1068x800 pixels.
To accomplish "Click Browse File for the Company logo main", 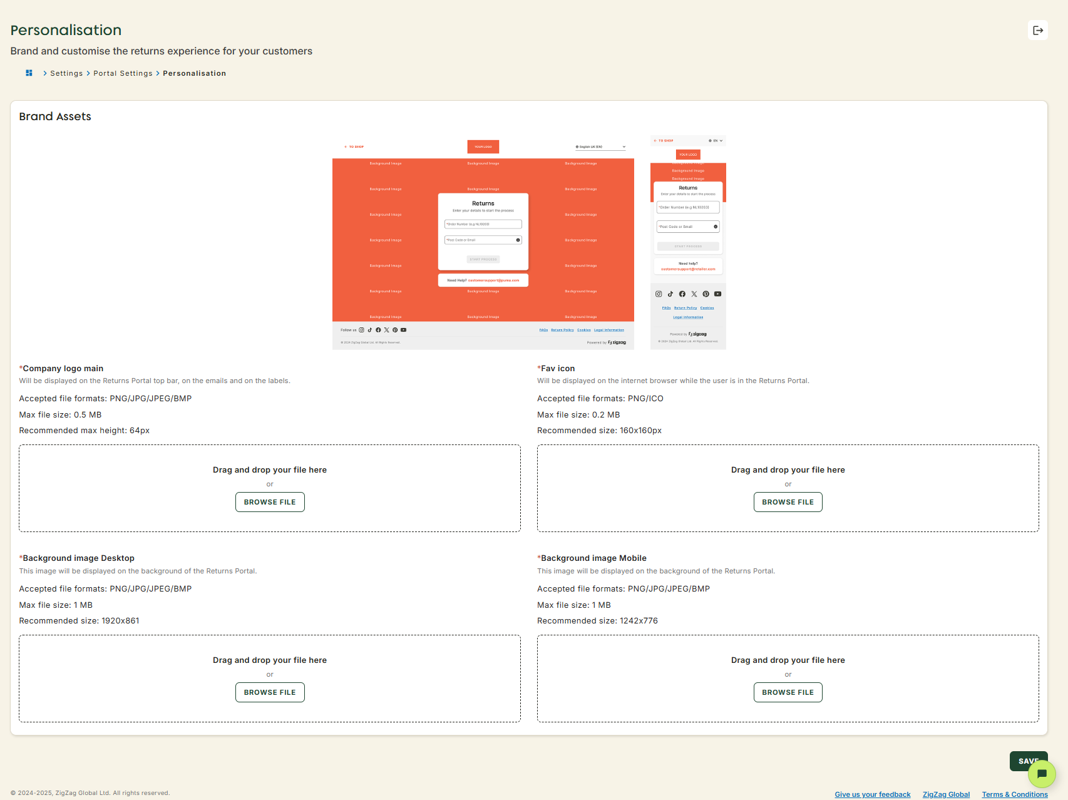I will pyautogui.click(x=270, y=501).
